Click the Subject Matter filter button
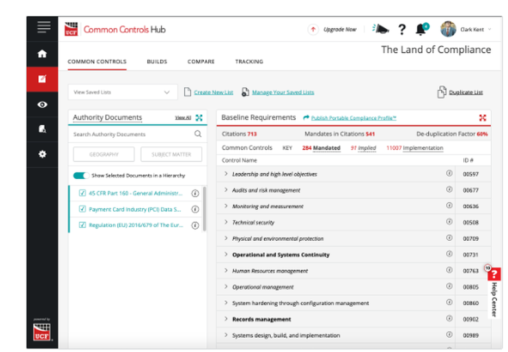This screenshot has height=352, width=508. (x=171, y=154)
